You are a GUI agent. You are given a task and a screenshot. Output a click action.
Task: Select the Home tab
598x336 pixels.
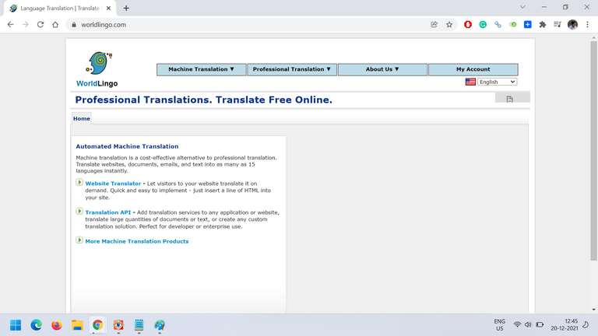[x=82, y=118]
